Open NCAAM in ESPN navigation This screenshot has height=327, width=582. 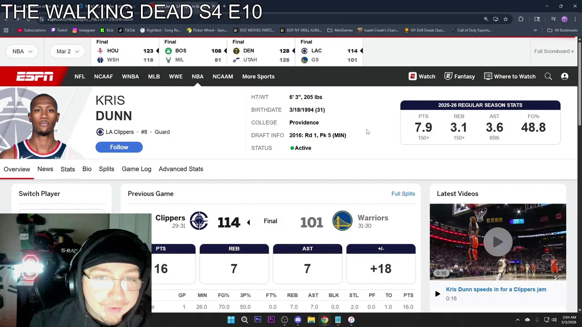click(x=223, y=76)
